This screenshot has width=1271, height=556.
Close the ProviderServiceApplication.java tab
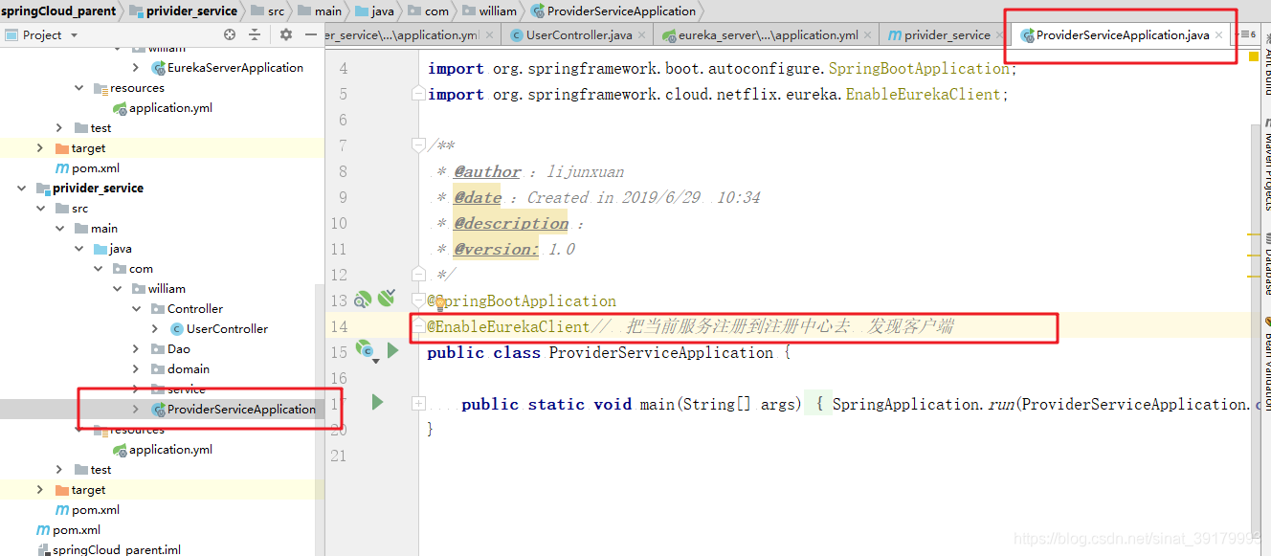[x=1219, y=35]
